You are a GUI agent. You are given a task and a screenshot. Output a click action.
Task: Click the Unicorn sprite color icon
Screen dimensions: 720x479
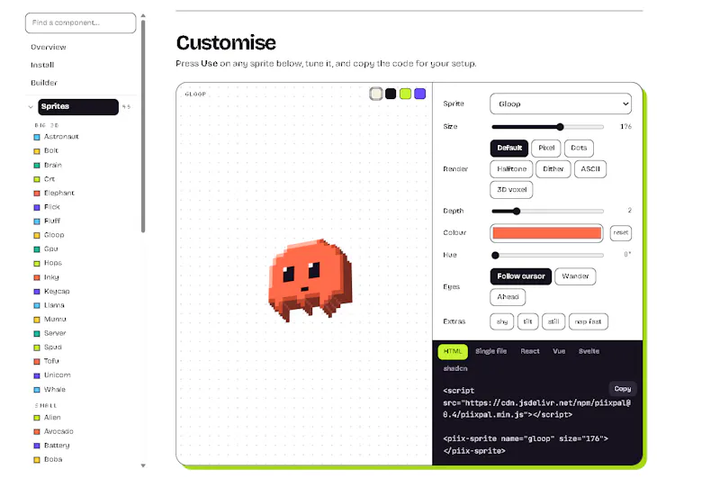pos(37,375)
